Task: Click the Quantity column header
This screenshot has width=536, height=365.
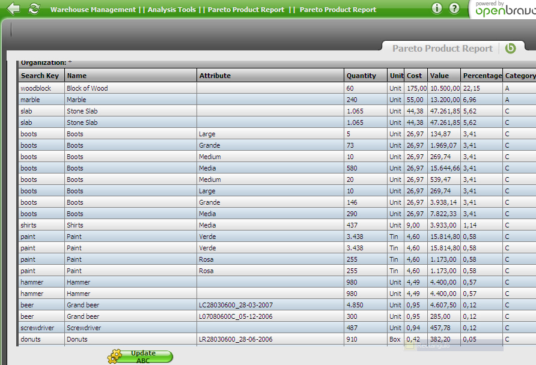Action: (361, 76)
